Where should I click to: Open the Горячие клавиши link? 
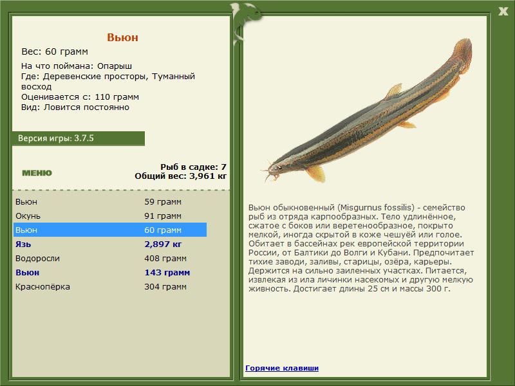pos(282,368)
